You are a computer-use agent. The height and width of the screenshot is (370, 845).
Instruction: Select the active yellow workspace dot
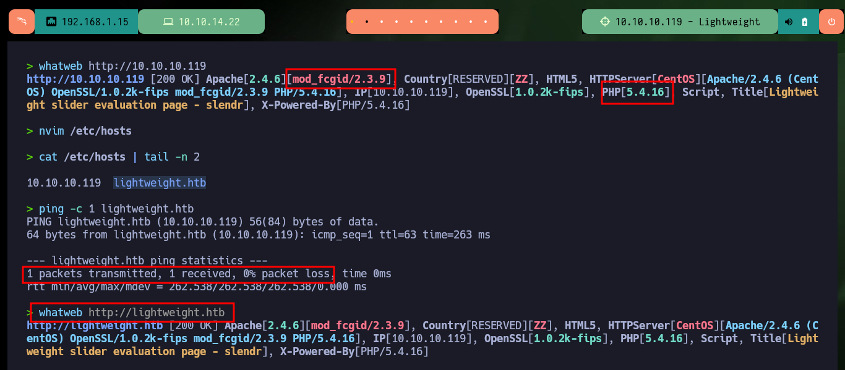click(x=352, y=22)
